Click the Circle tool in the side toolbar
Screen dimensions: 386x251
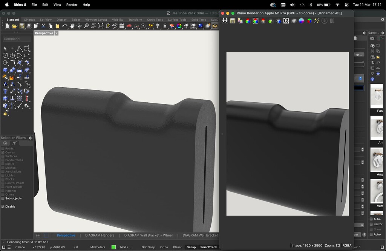5,55
